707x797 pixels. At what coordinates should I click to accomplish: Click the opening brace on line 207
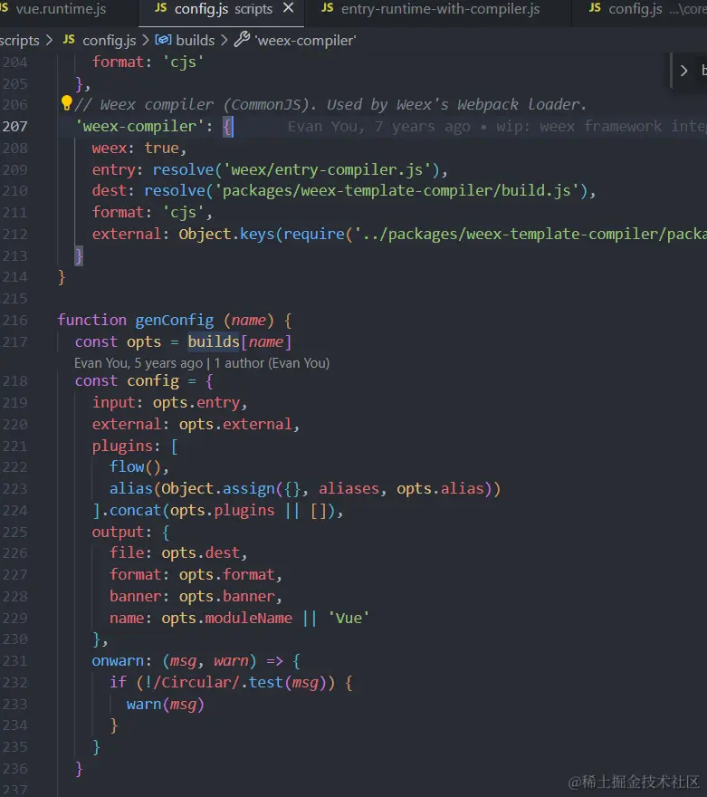227,126
